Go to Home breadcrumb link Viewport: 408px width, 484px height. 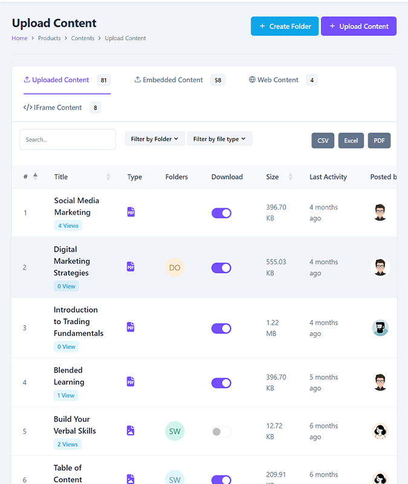pos(19,38)
